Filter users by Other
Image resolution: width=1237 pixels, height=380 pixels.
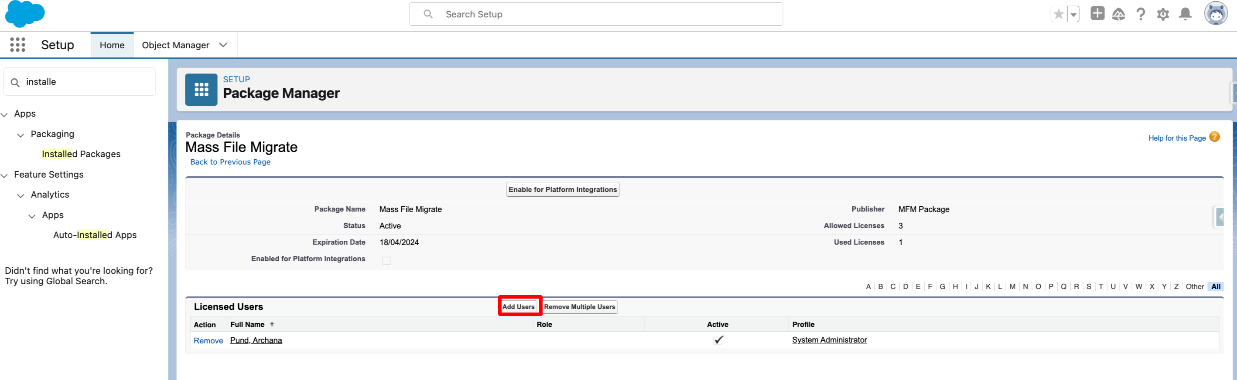[x=1194, y=286]
